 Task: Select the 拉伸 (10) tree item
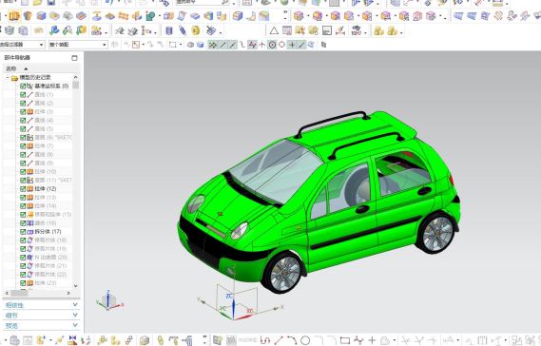coord(46,171)
